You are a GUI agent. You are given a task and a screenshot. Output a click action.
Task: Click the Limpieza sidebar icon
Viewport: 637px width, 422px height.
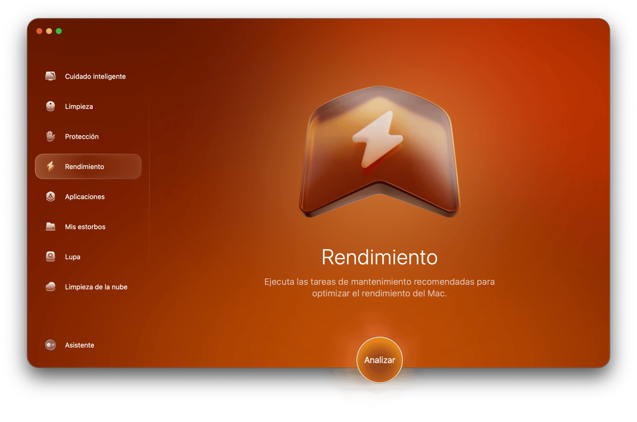50,106
